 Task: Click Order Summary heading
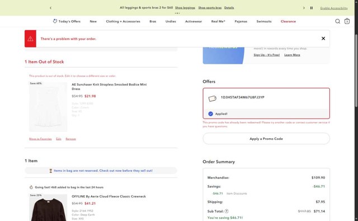click(x=219, y=162)
